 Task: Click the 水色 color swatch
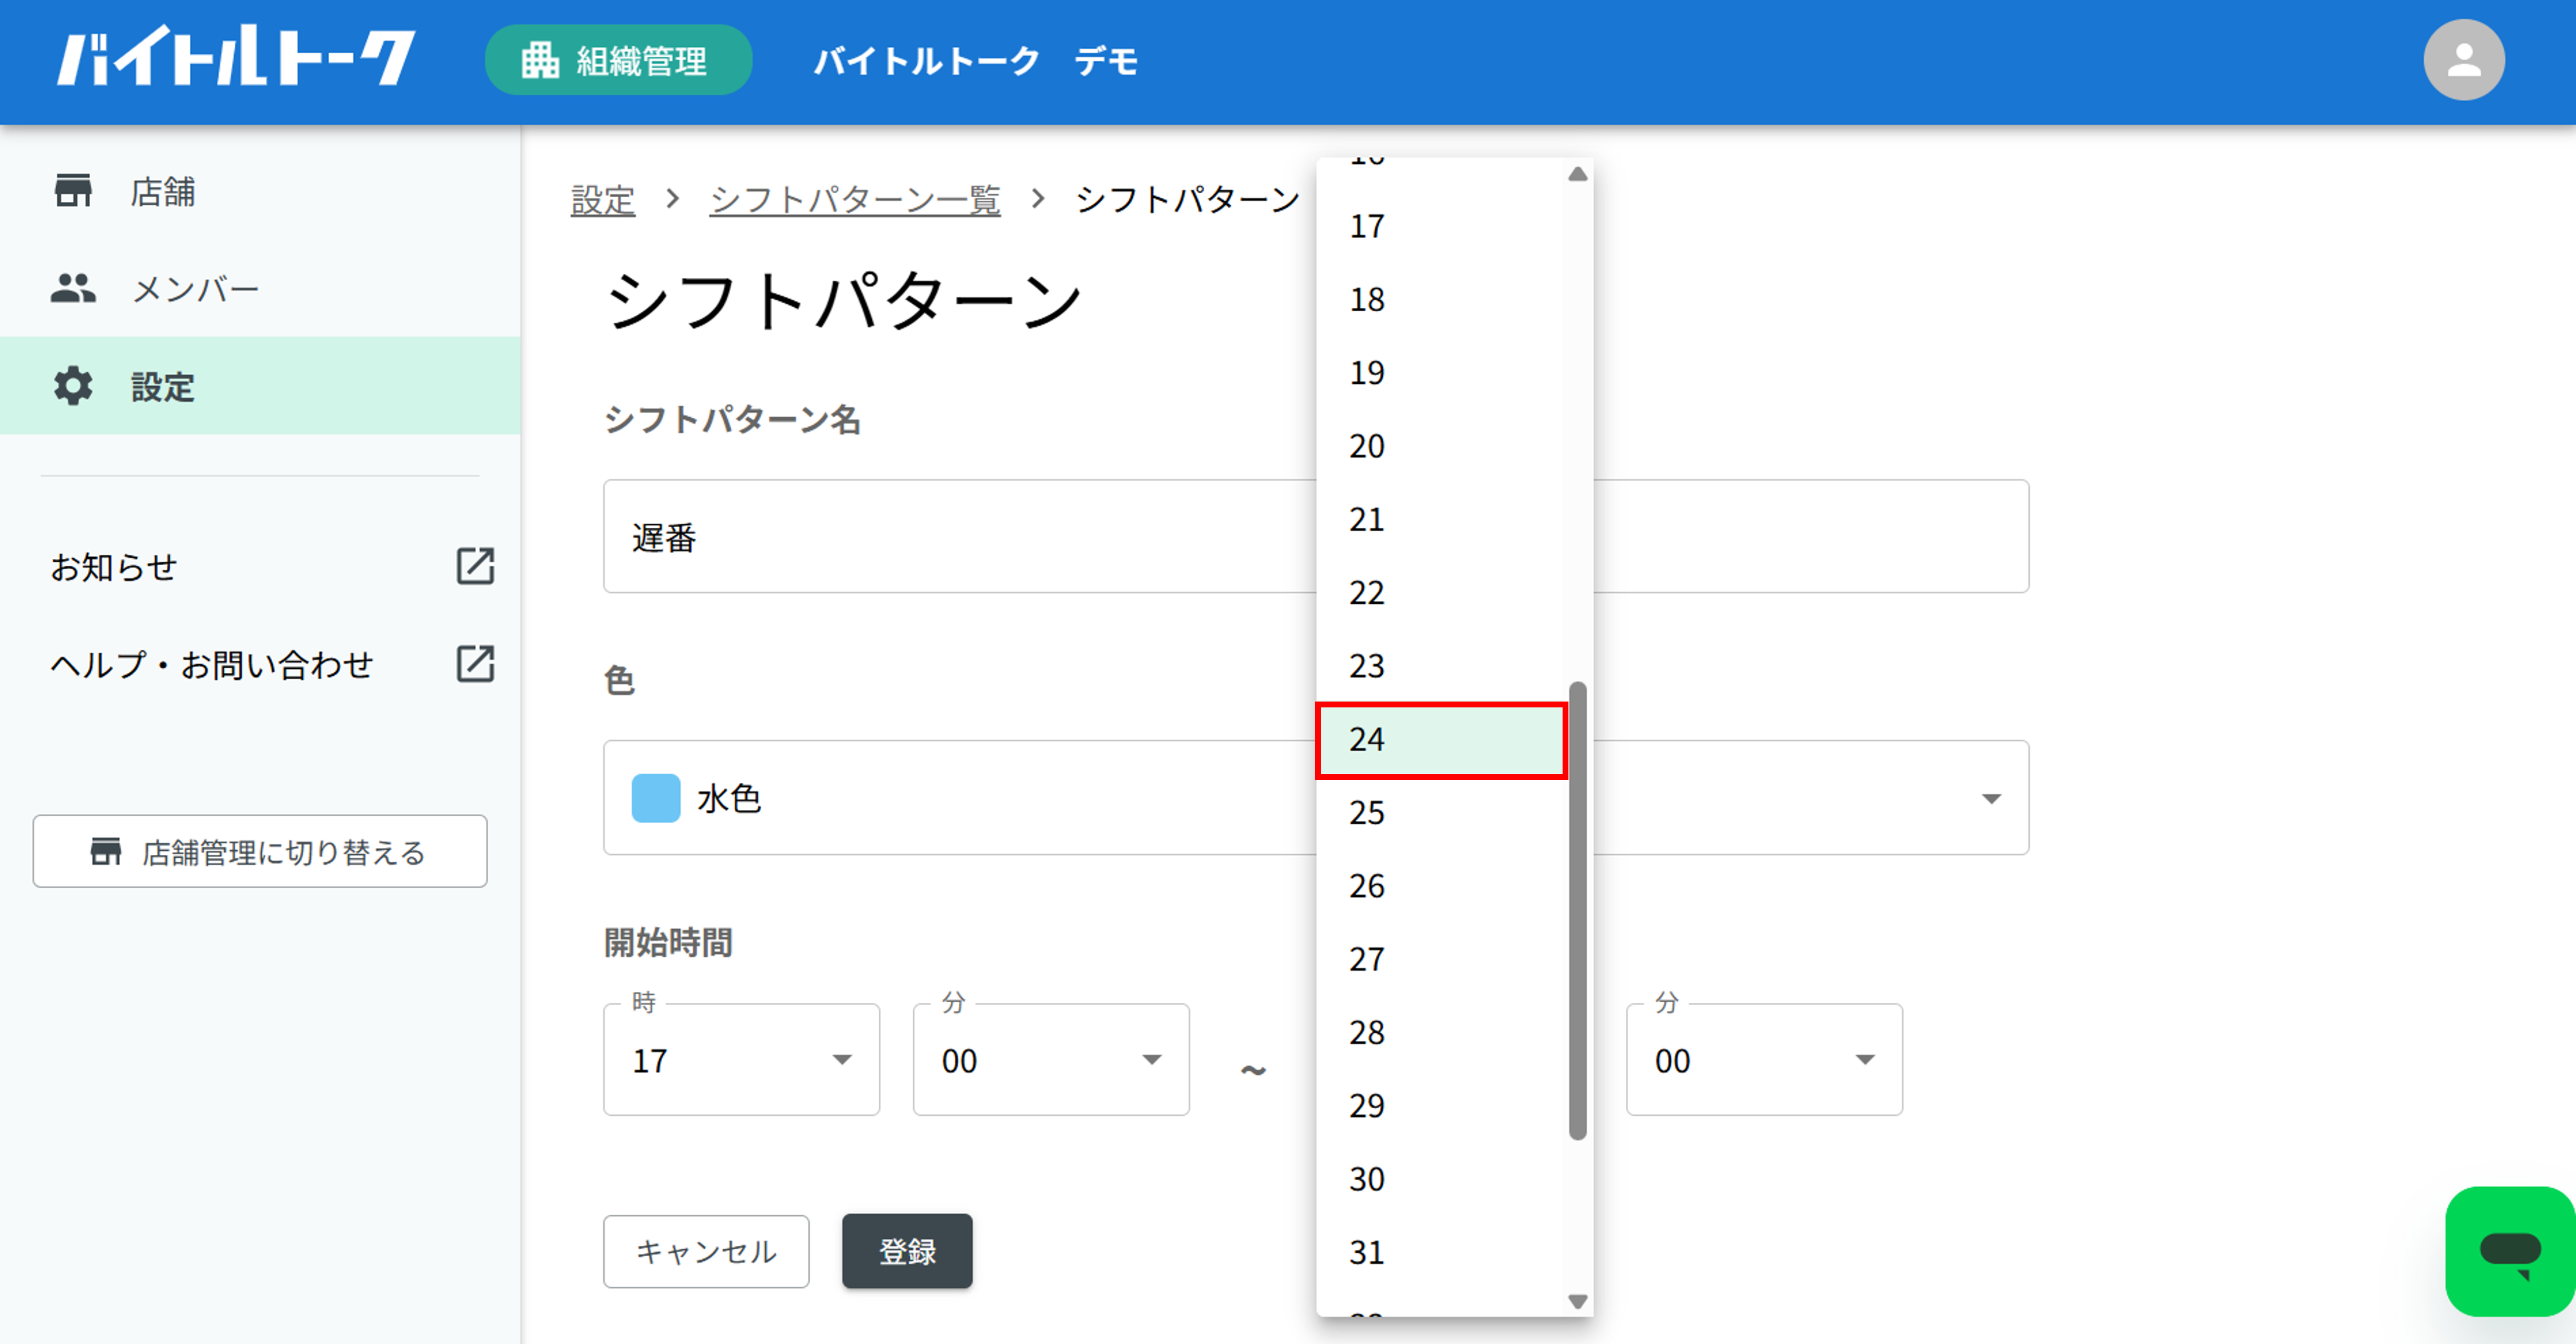coord(656,798)
